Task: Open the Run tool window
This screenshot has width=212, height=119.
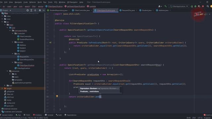Action: [x=18, y=115]
